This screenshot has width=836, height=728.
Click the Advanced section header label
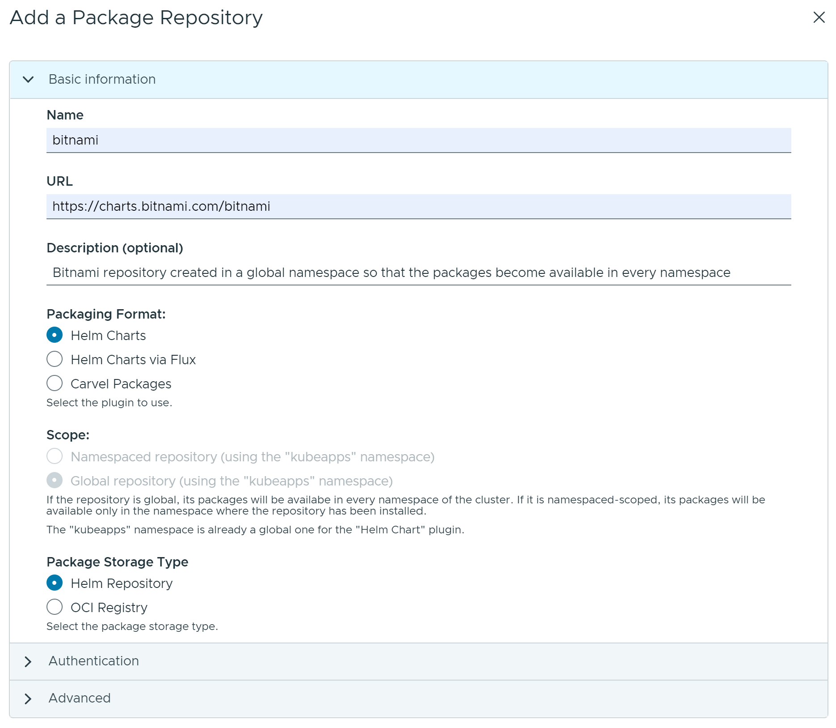[x=79, y=698]
